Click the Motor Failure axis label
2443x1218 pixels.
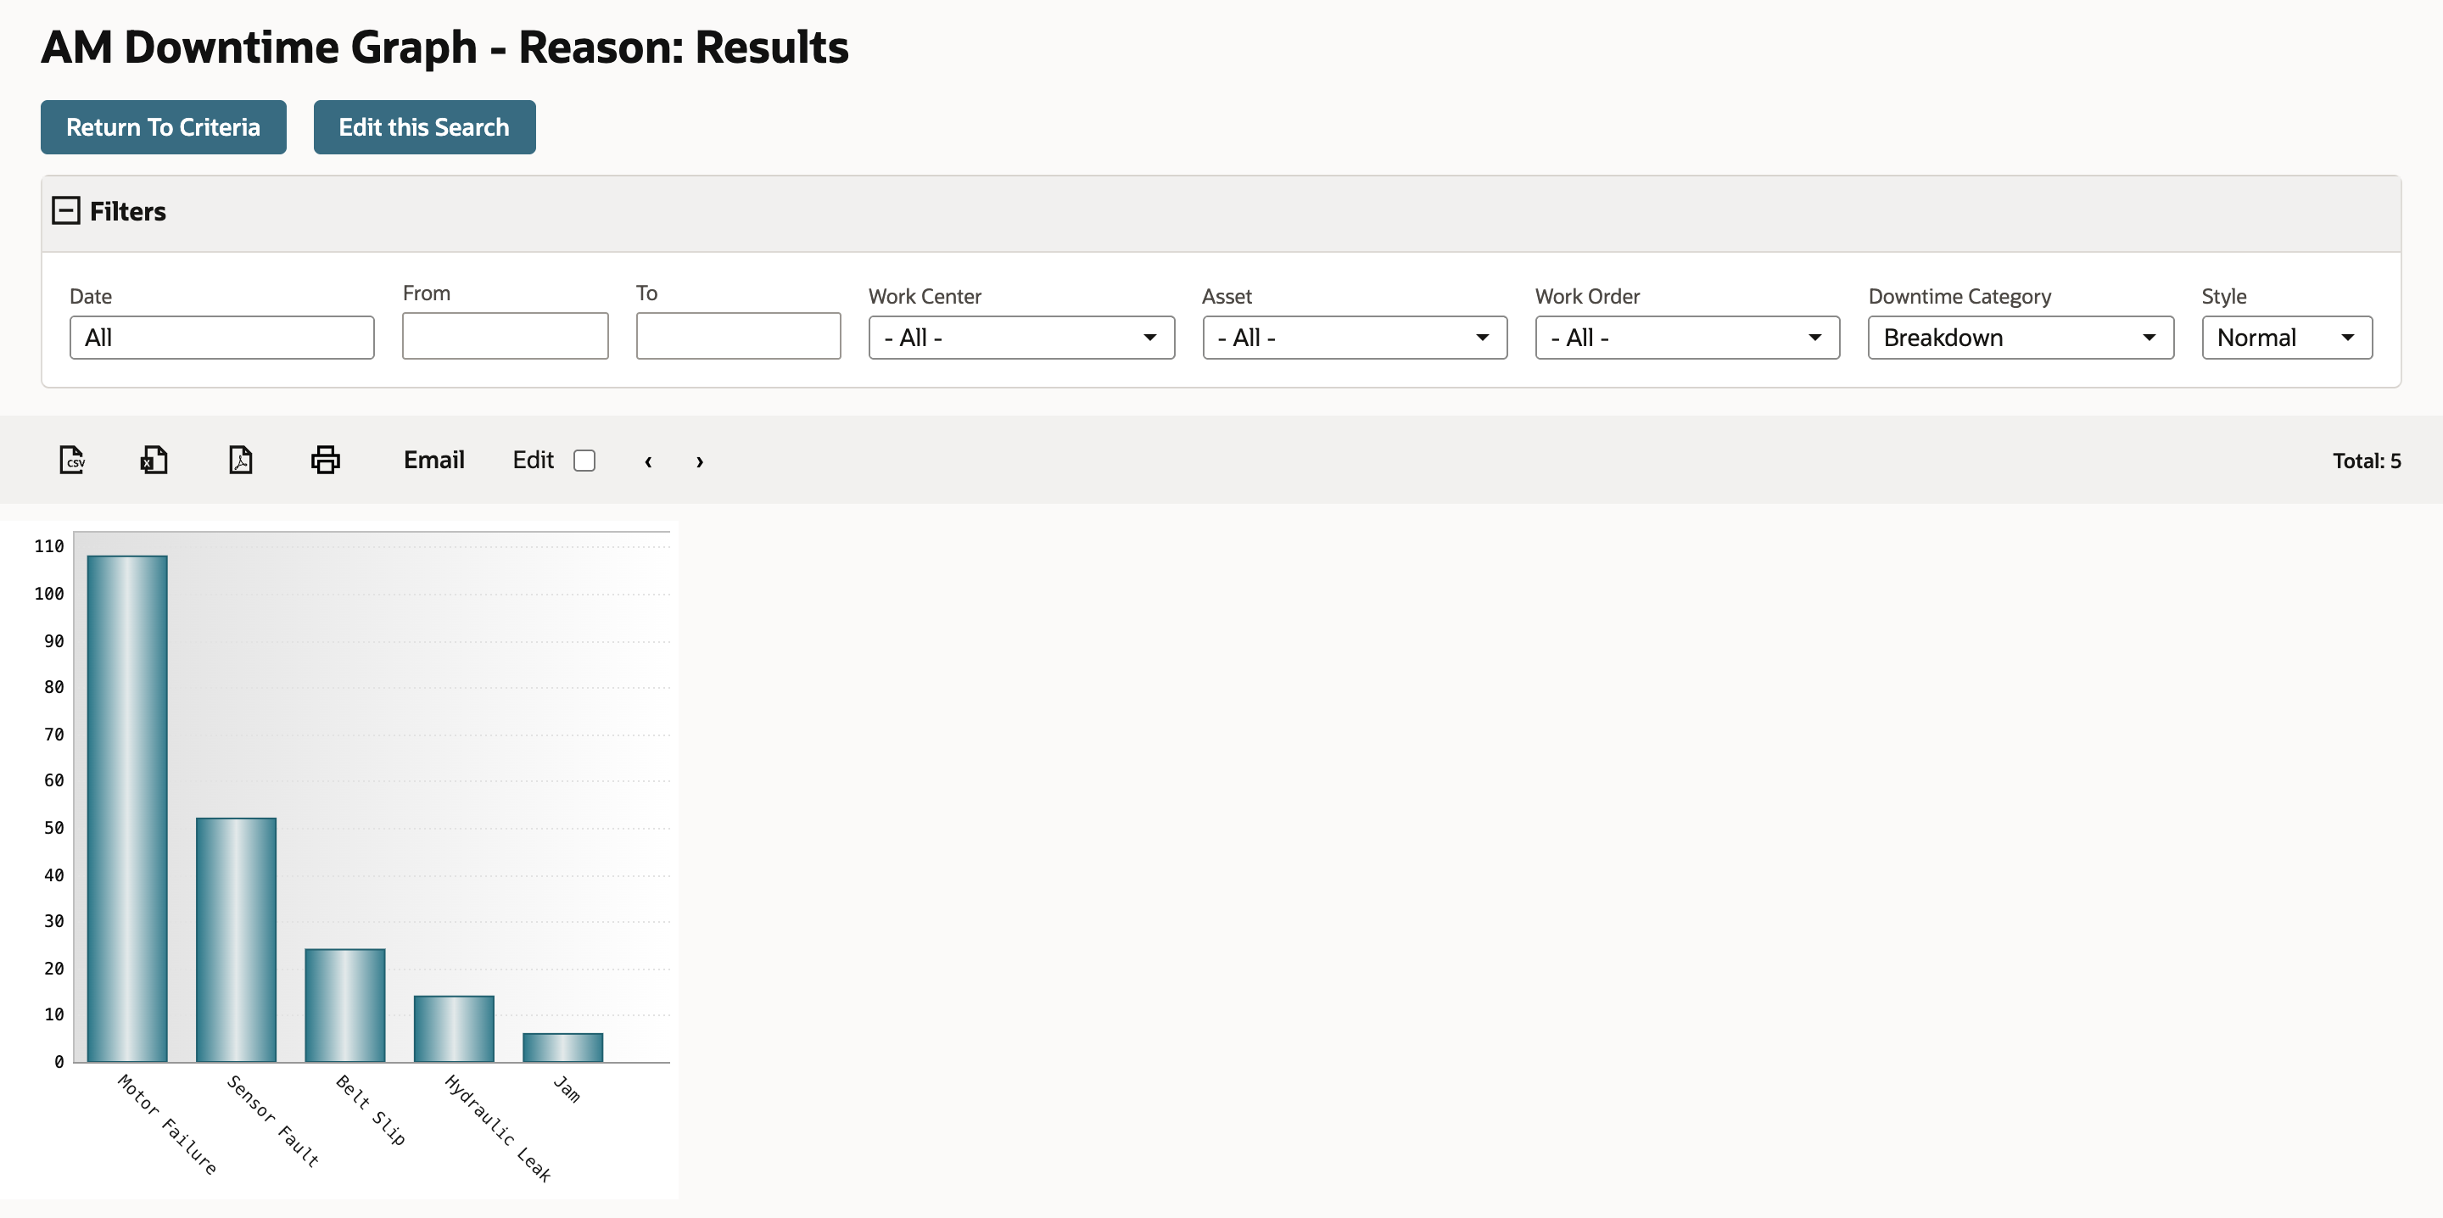[x=167, y=1124]
